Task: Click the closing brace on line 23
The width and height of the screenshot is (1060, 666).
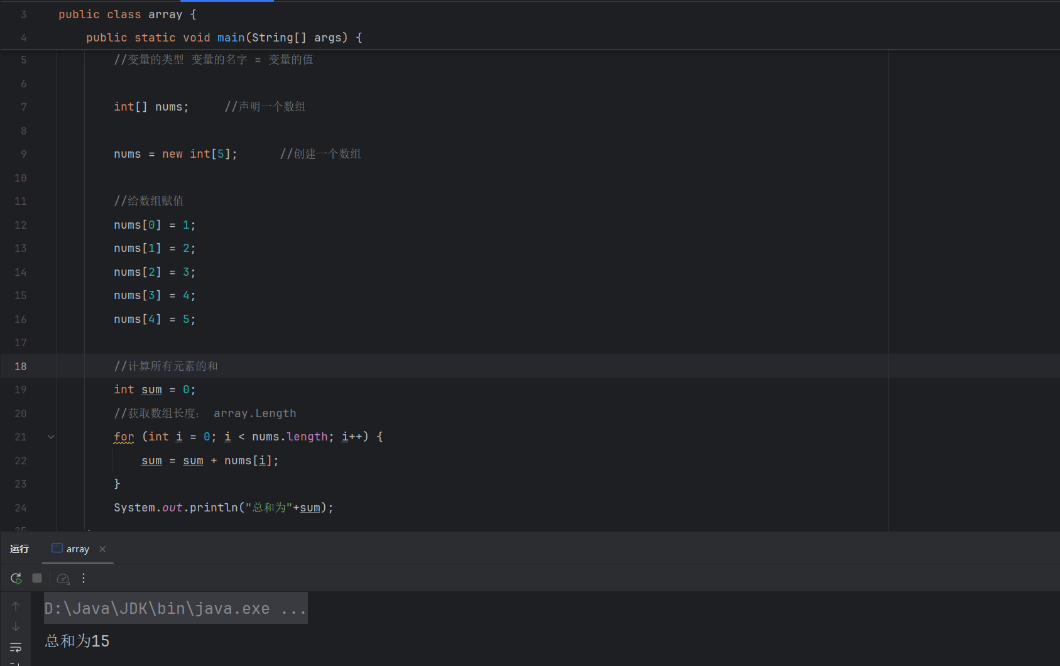Action: [x=117, y=484]
